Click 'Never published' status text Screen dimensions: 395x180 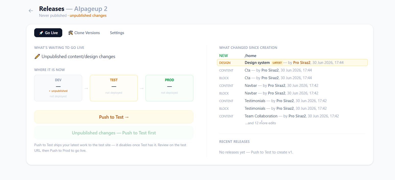pos(53,16)
